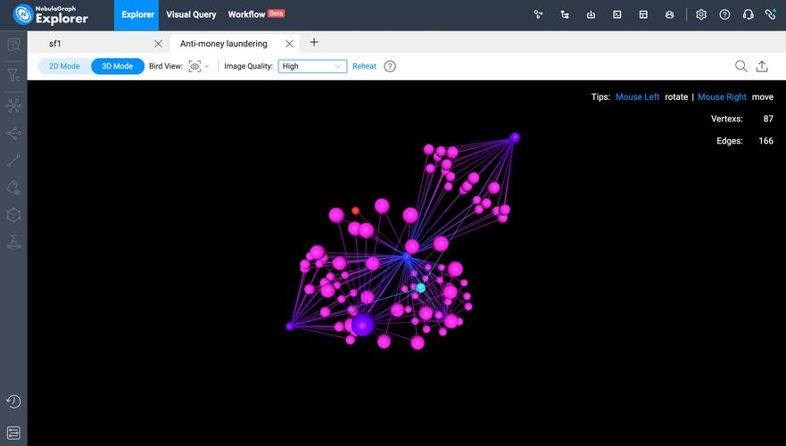Click the Reheat help question icon

[x=390, y=66]
